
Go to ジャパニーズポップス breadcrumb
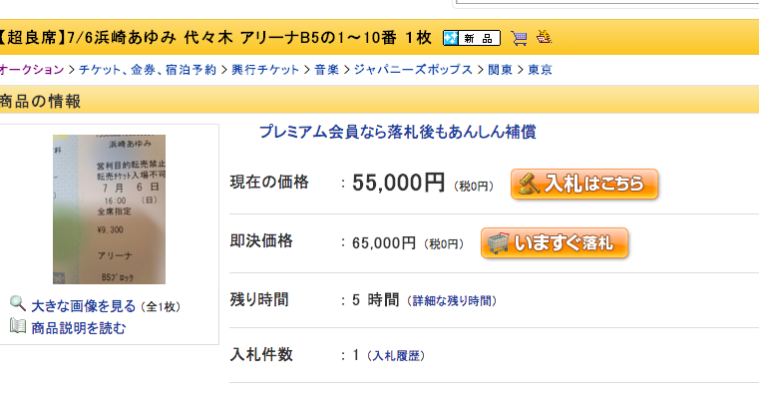pyautogui.click(x=413, y=70)
